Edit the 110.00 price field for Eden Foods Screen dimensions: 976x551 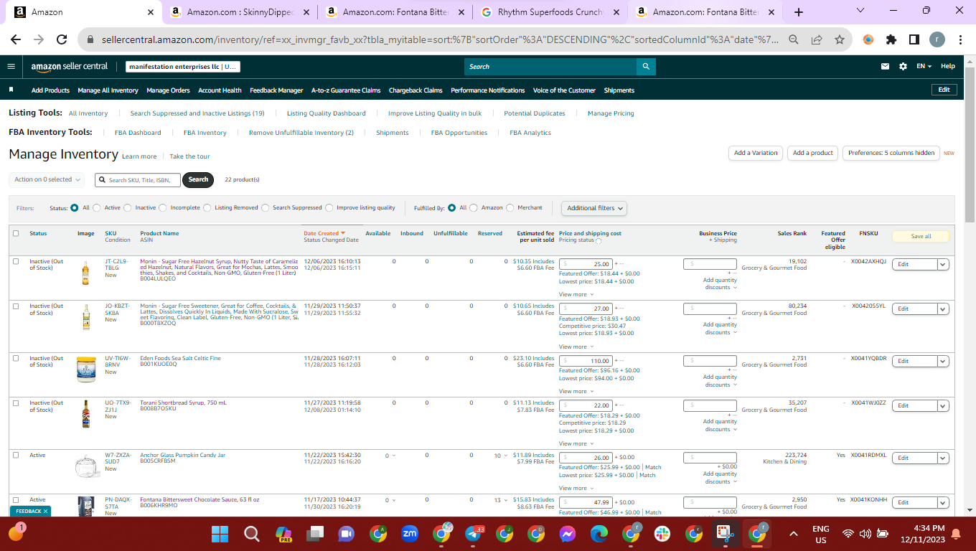point(586,361)
